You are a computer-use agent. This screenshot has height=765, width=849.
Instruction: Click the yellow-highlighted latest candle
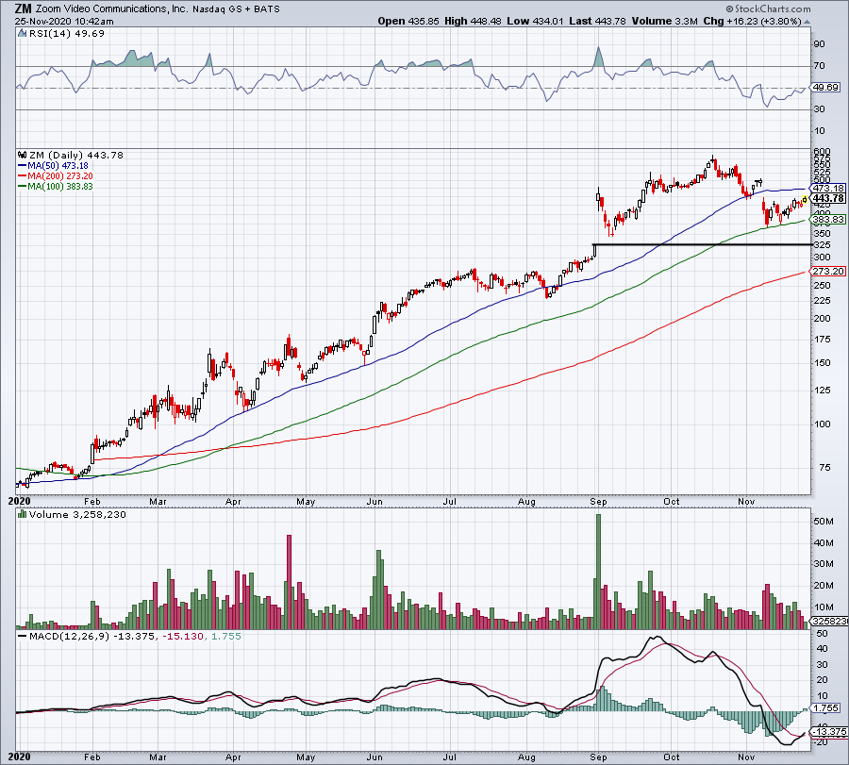[x=805, y=200]
